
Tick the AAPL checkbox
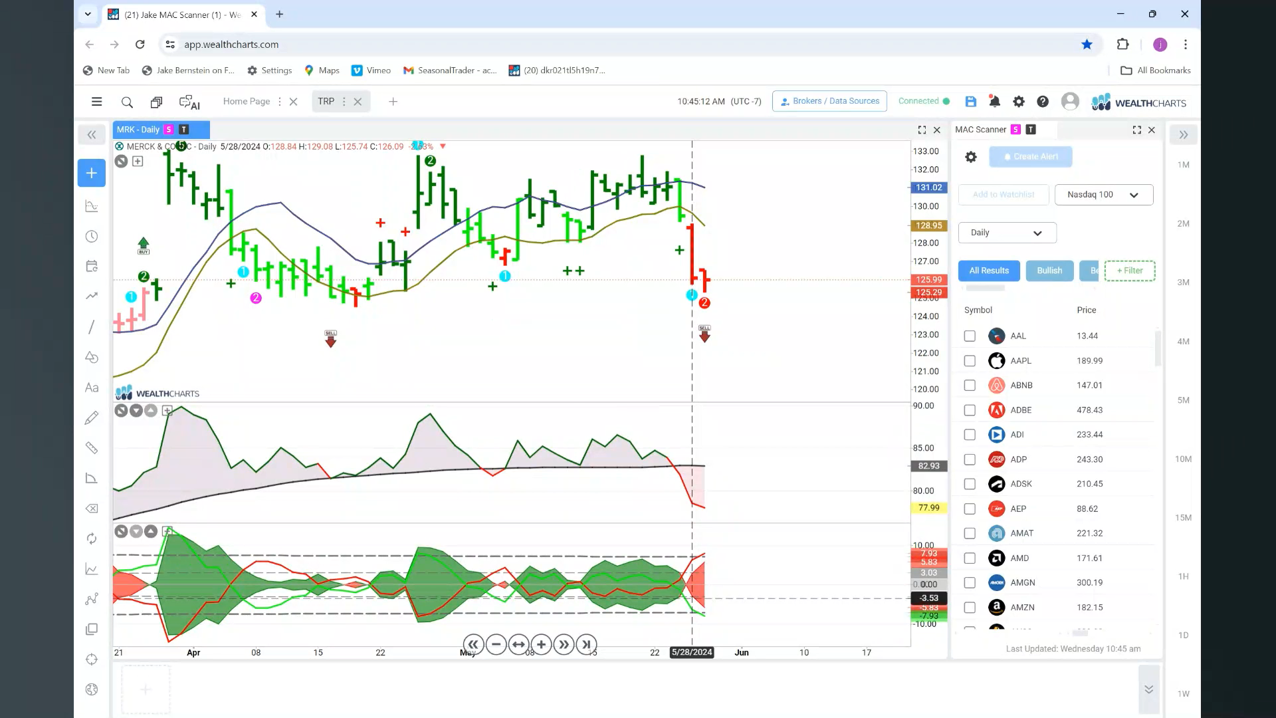click(970, 361)
